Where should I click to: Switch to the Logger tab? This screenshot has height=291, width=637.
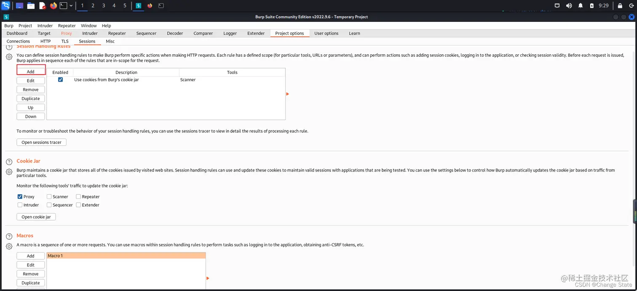pos(230,33)
